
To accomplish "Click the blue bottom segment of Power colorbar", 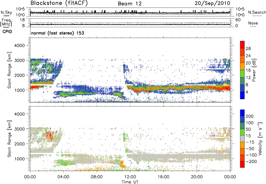I will point(242,95).
